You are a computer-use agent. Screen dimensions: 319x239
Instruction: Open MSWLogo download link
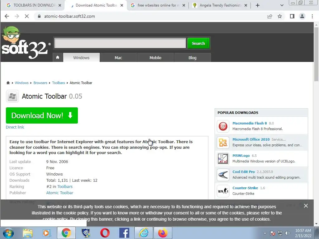pyautogui.click(x=241, y=156)
